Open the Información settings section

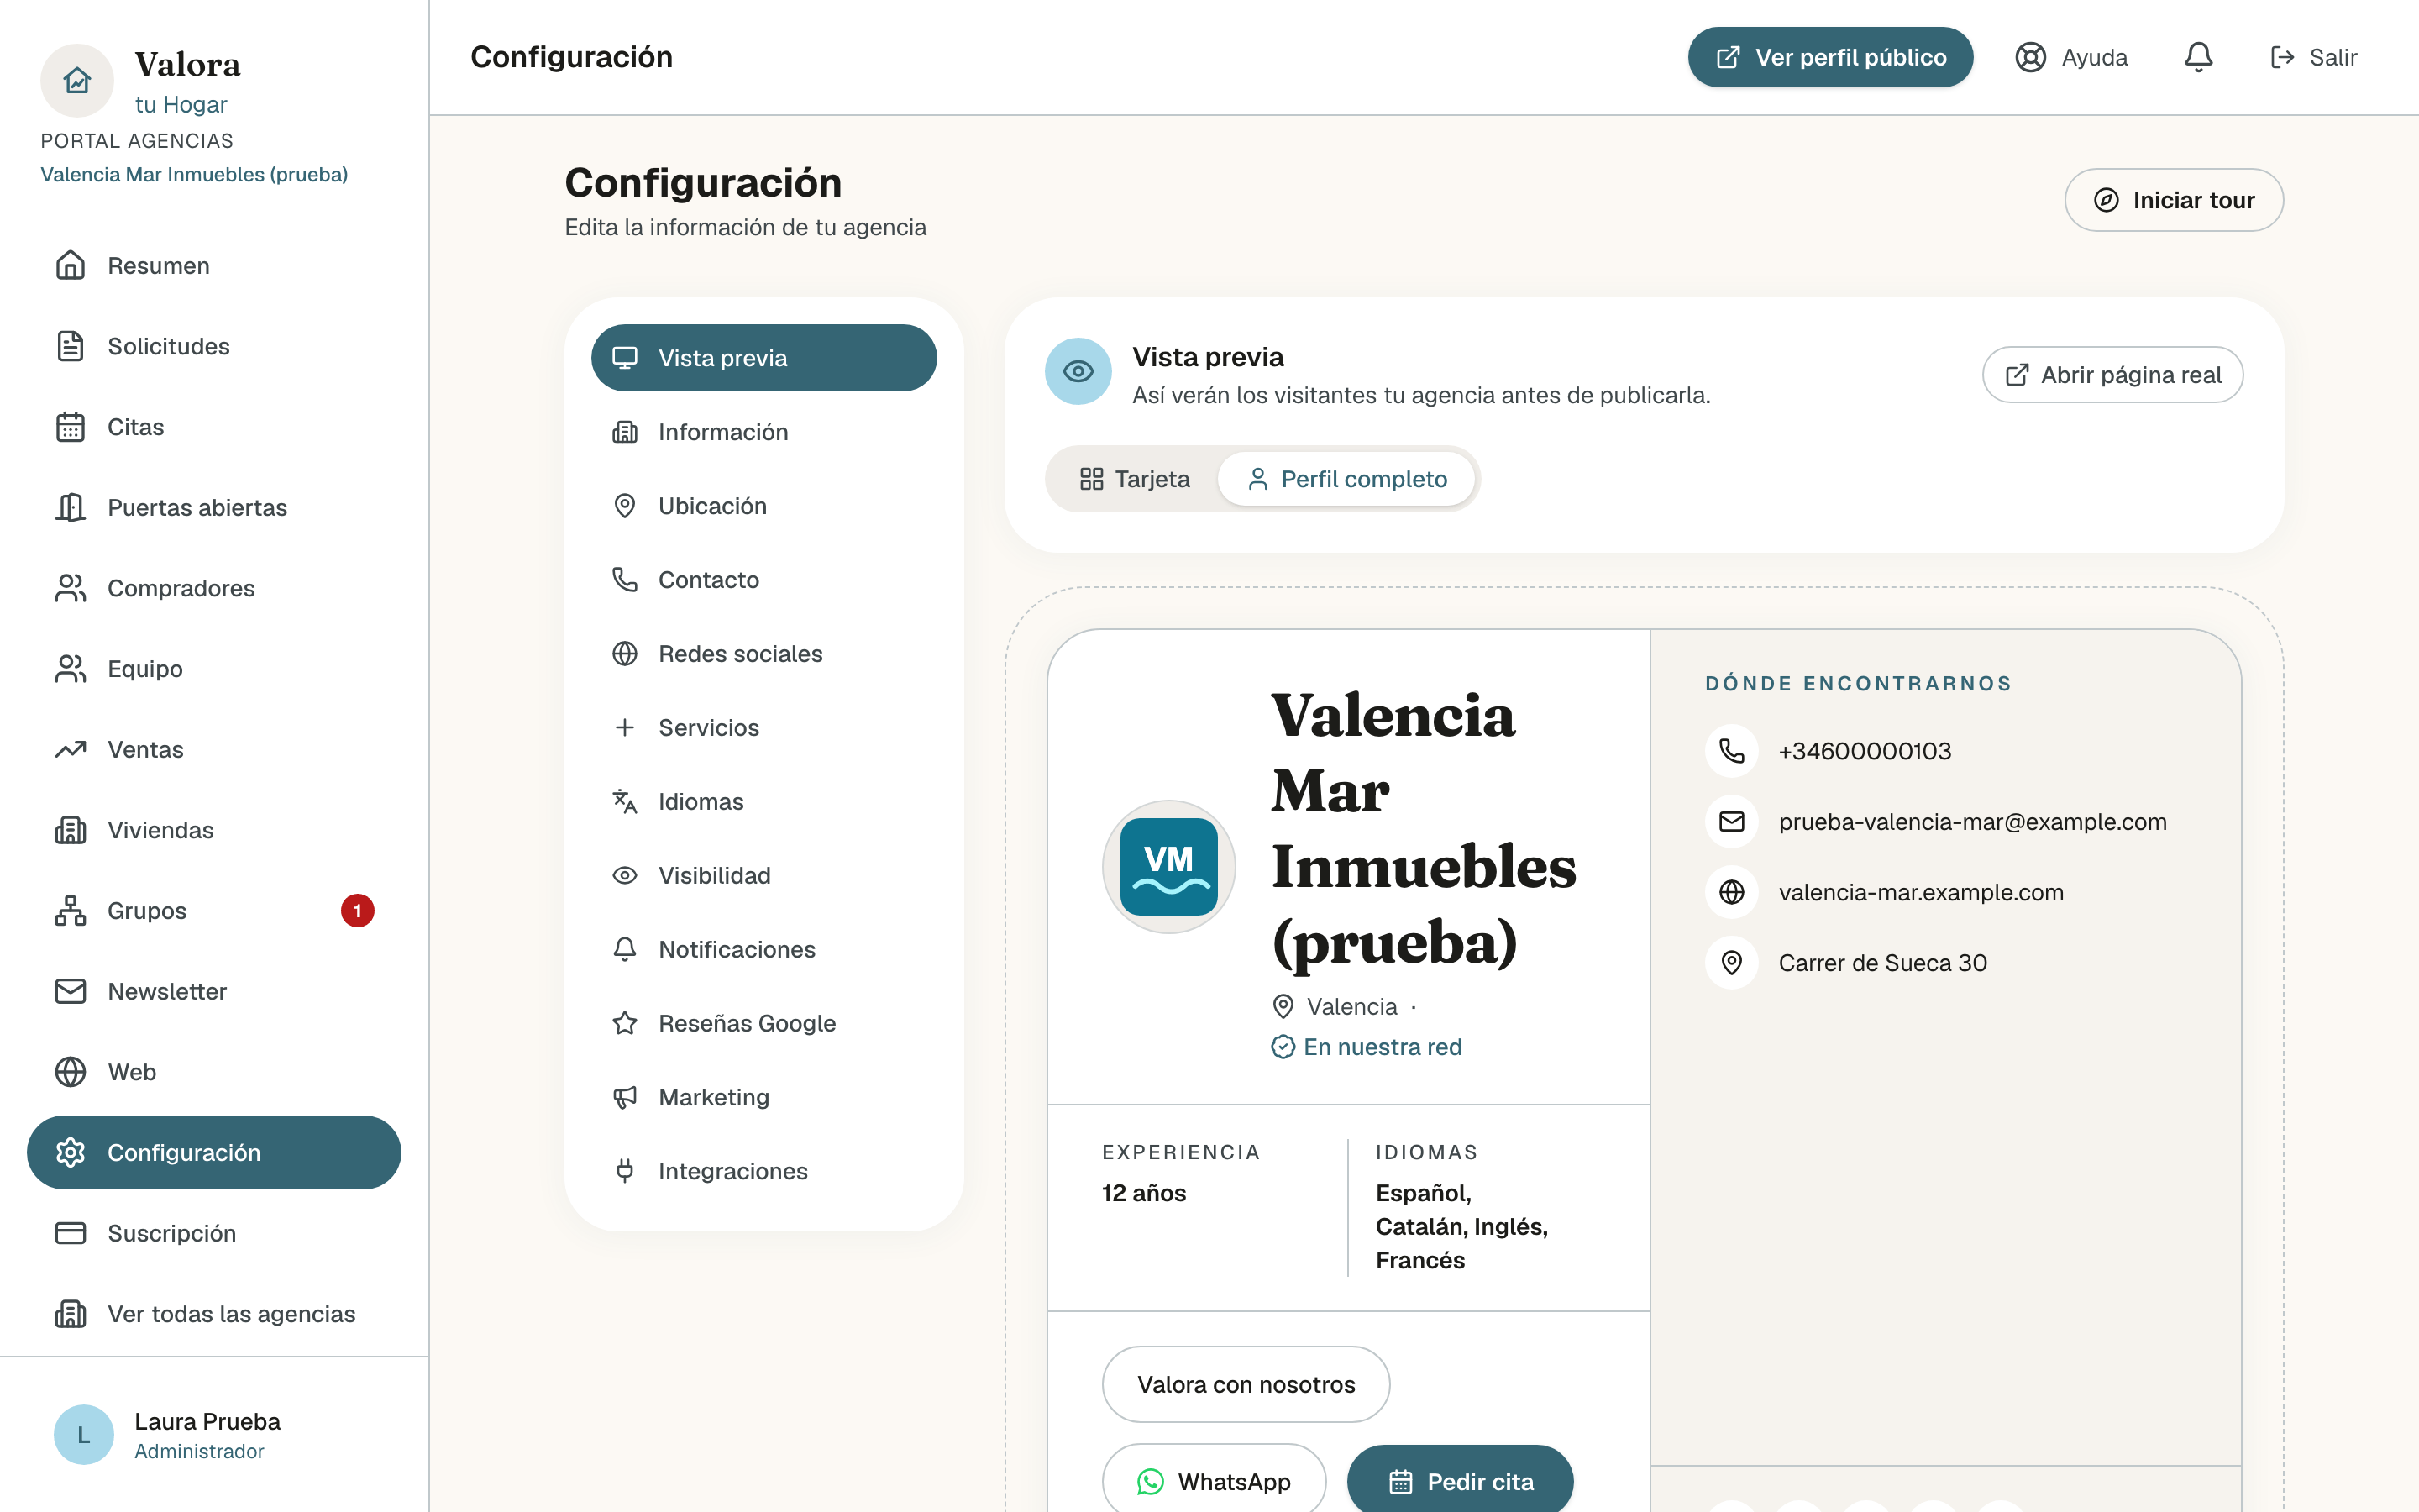click(763, 432)
